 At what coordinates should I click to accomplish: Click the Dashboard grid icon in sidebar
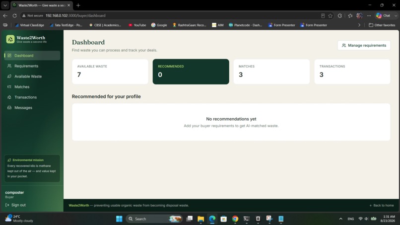(x=9, y=56)
